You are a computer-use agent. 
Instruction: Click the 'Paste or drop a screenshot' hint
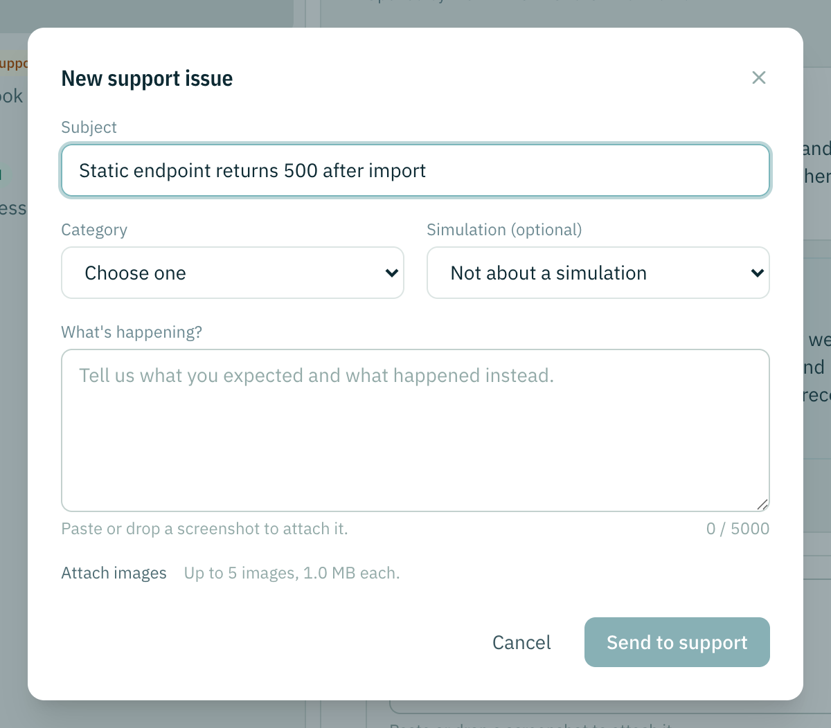click(x=204, y=529)
